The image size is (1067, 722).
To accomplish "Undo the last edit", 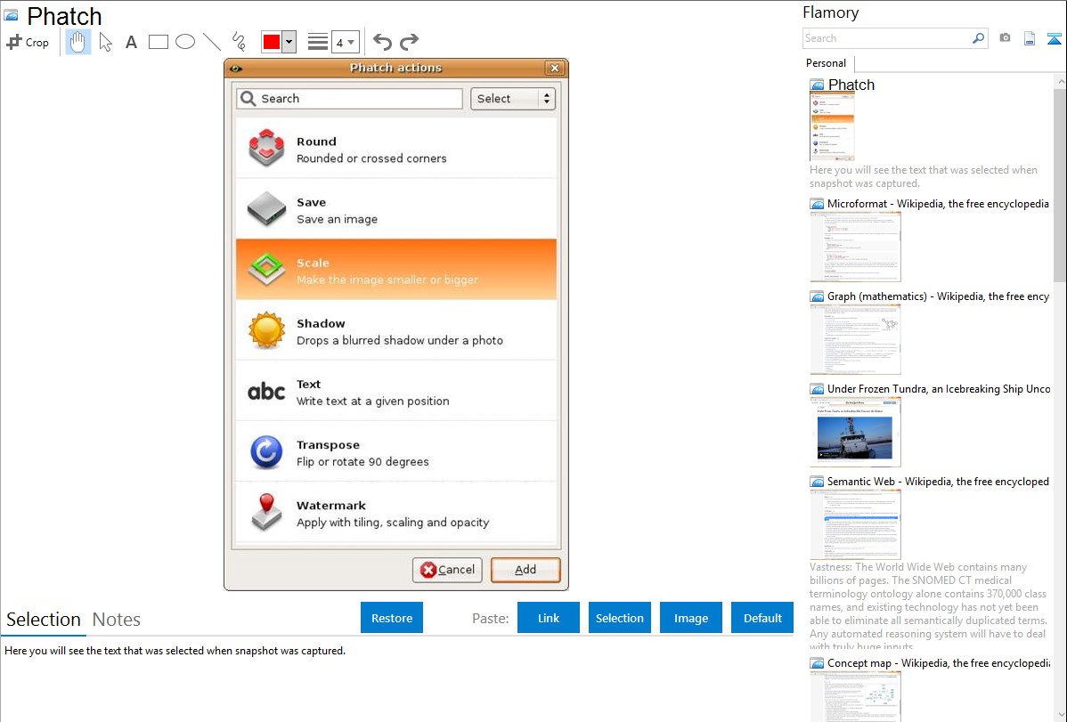I will pyautogui.click(x=382, y=42).
